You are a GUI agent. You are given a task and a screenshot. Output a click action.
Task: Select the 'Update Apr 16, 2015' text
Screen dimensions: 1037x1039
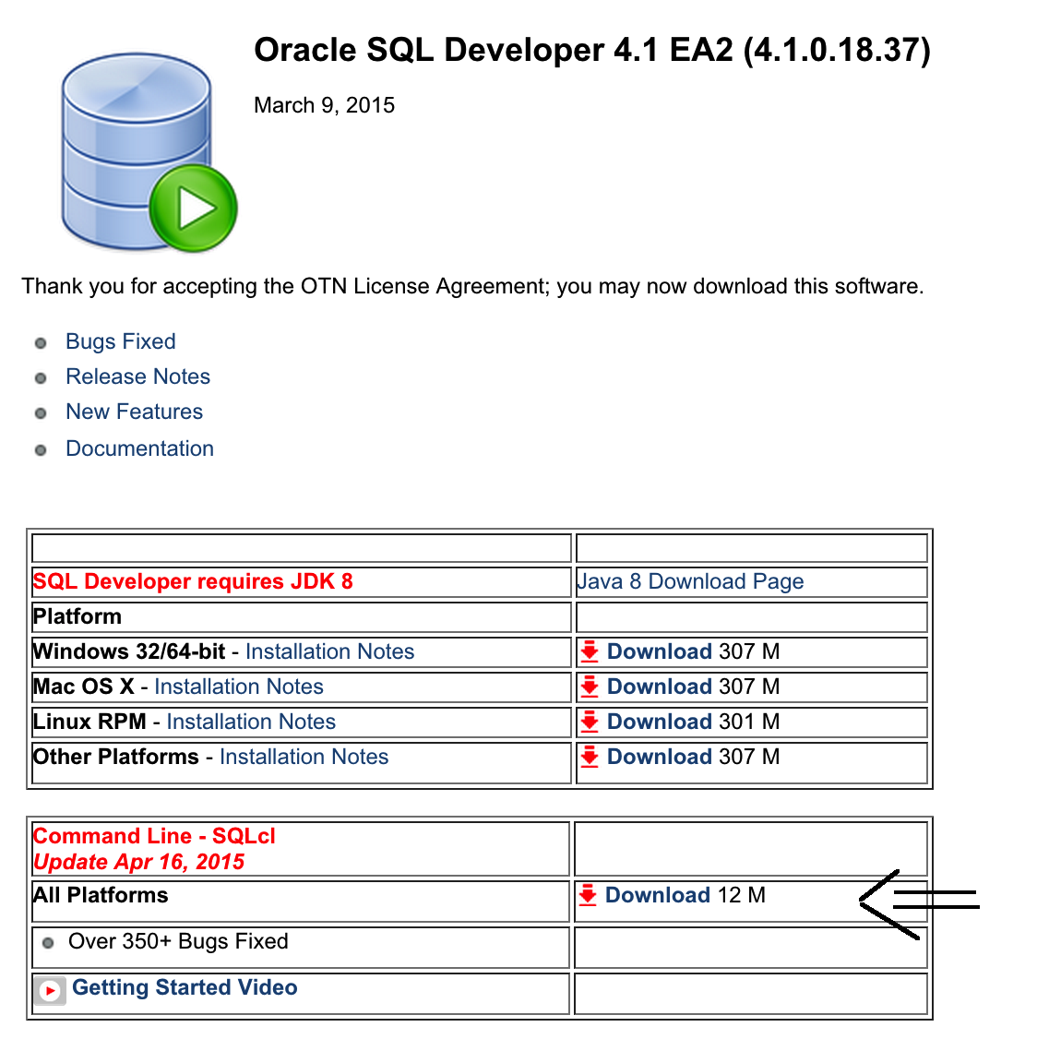point(139,862)
